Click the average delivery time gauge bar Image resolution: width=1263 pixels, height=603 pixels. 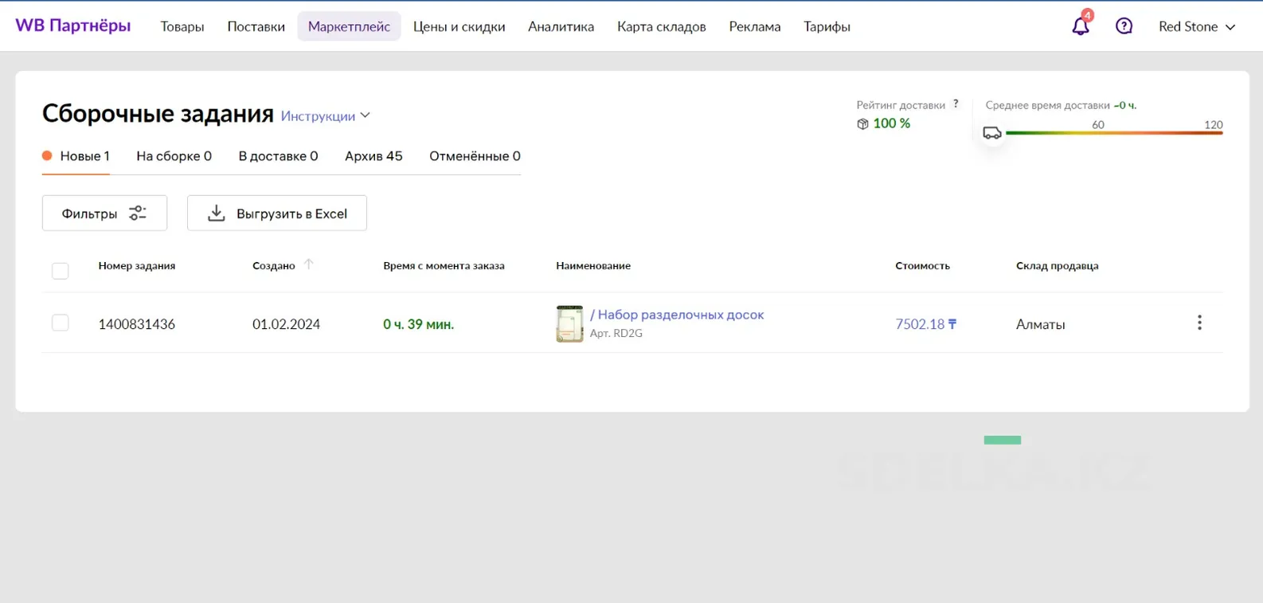click(x=1114, y=133)
